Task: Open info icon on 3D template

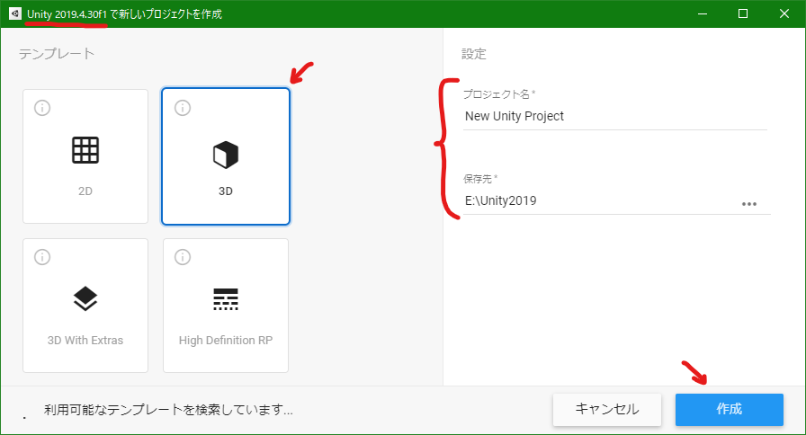Action: click(183, 108)
